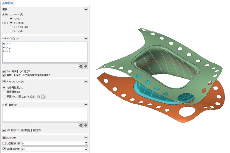Click add chain icon under loft chains list
The width and height of the screenshot is (230, 153).
80,66
